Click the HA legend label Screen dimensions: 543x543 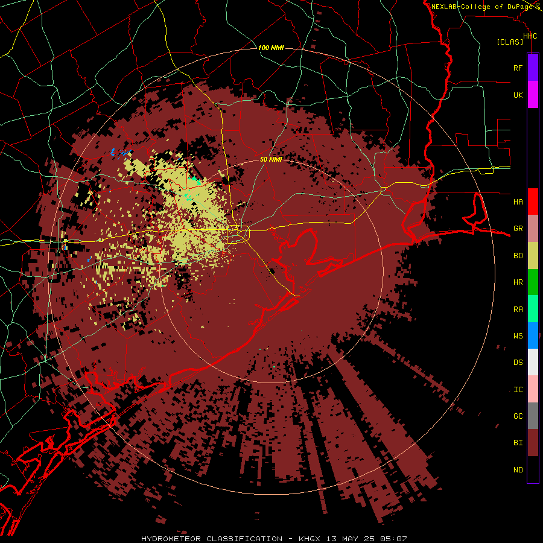pos(518,202)
